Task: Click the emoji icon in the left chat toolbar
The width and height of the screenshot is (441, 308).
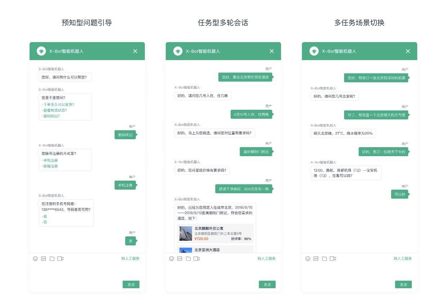Action: (35, 259)
